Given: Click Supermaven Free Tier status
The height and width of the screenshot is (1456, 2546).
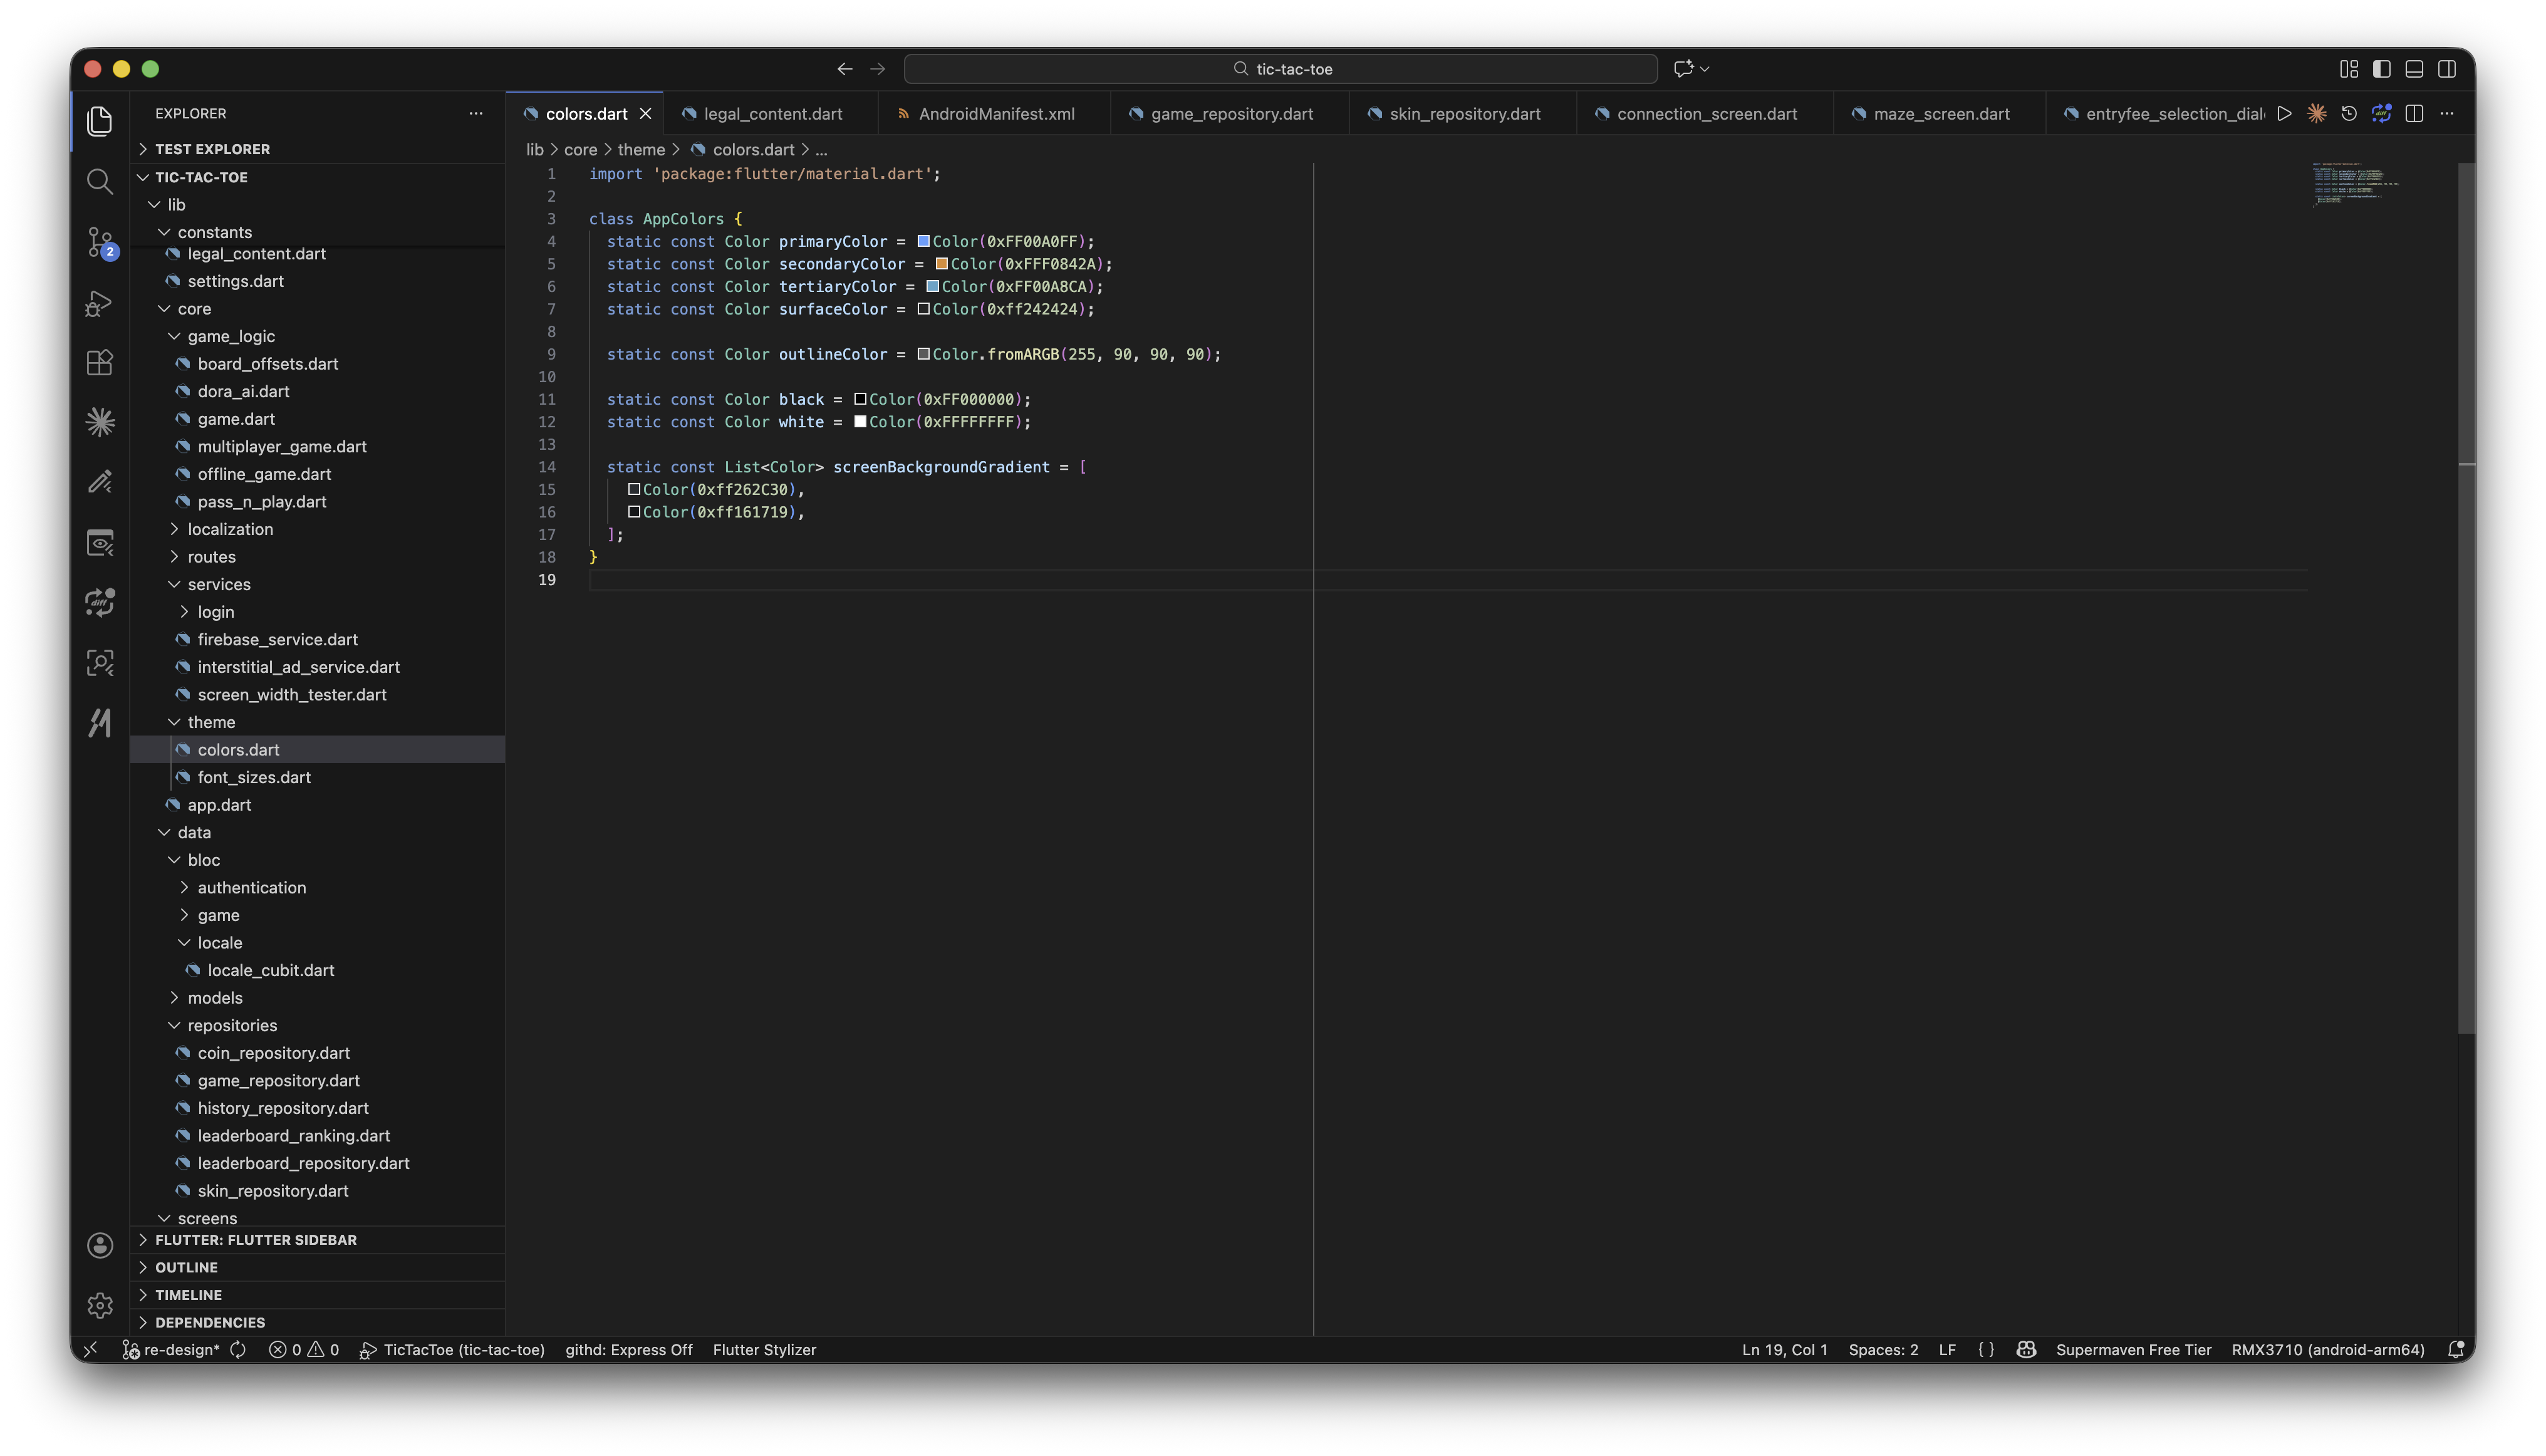Looking at the screenshot, I should click(2133, 1350).
